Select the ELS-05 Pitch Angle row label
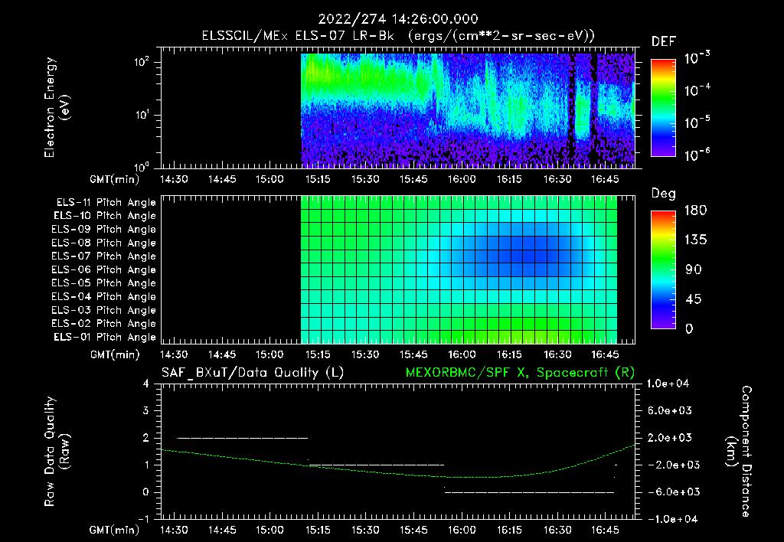This screenshot has width=784, height=542. click(x=104, y=283)
